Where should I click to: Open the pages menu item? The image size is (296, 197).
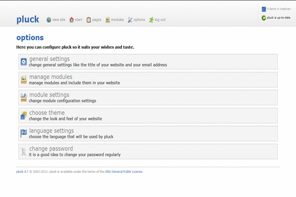point(94,20)
